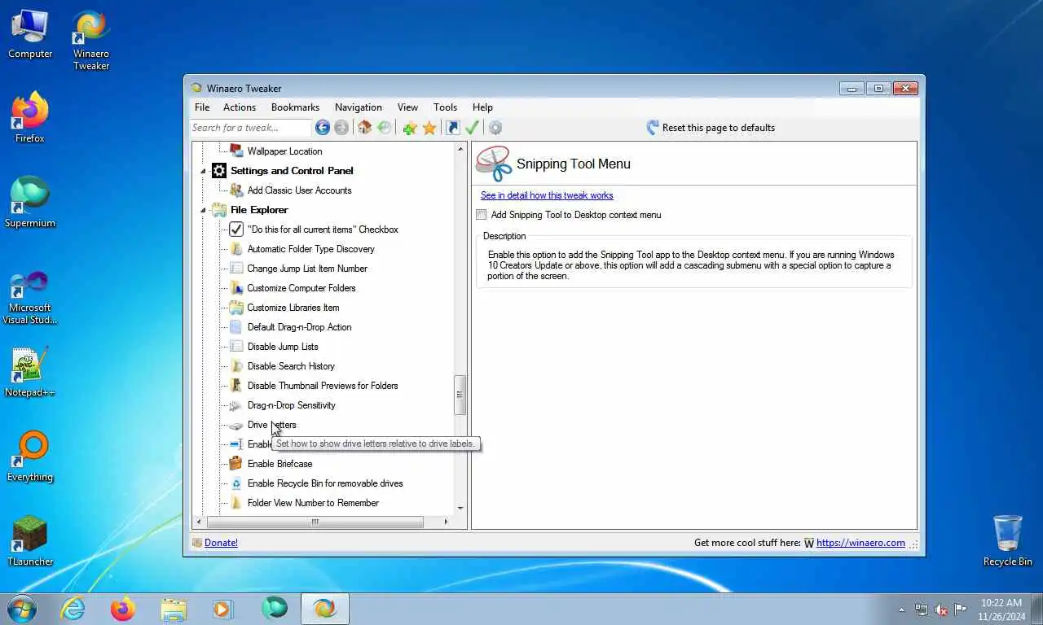Click the Reset this page to defaults icon
Image resolution: width=1043 pixels, height=625 pixels.
pos(653,128)
